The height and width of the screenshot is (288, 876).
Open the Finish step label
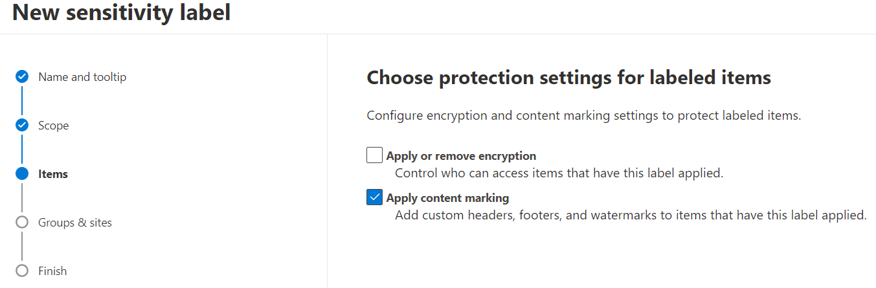coord(52,271)
